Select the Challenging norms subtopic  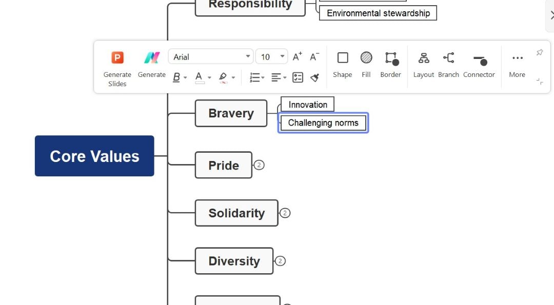pos(323,123)
